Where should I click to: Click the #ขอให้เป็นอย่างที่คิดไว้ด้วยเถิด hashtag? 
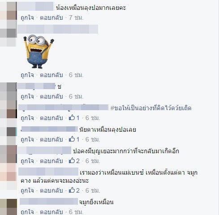click(x=151, y=108)
